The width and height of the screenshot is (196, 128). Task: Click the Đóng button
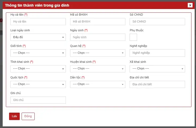click(x=28, y=116)
